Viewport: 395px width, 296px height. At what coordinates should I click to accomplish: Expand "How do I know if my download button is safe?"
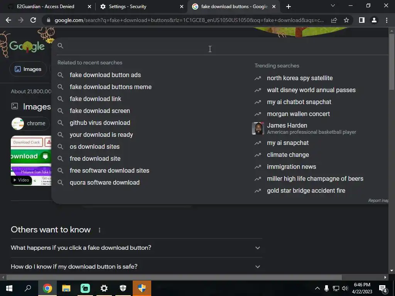click(x=136, y=266)
